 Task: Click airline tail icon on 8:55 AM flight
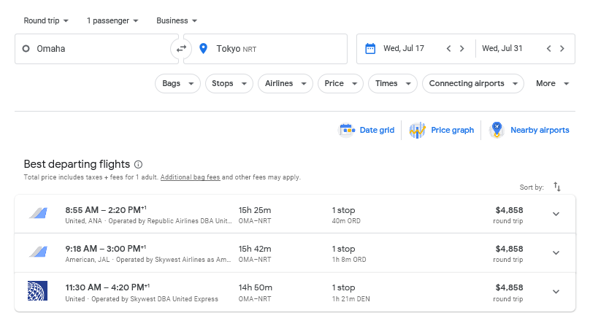(39, 213)
